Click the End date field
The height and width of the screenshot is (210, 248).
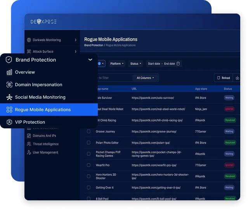click(169, 63)
